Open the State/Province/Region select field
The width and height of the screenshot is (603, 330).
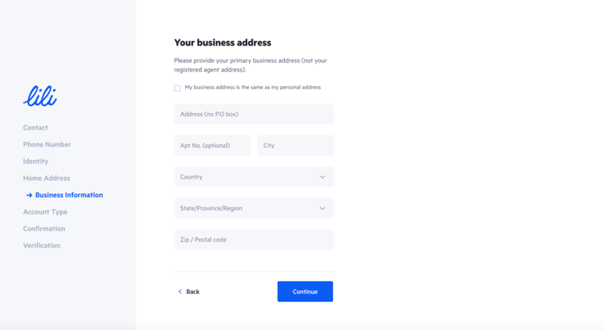tap(254, 208)
